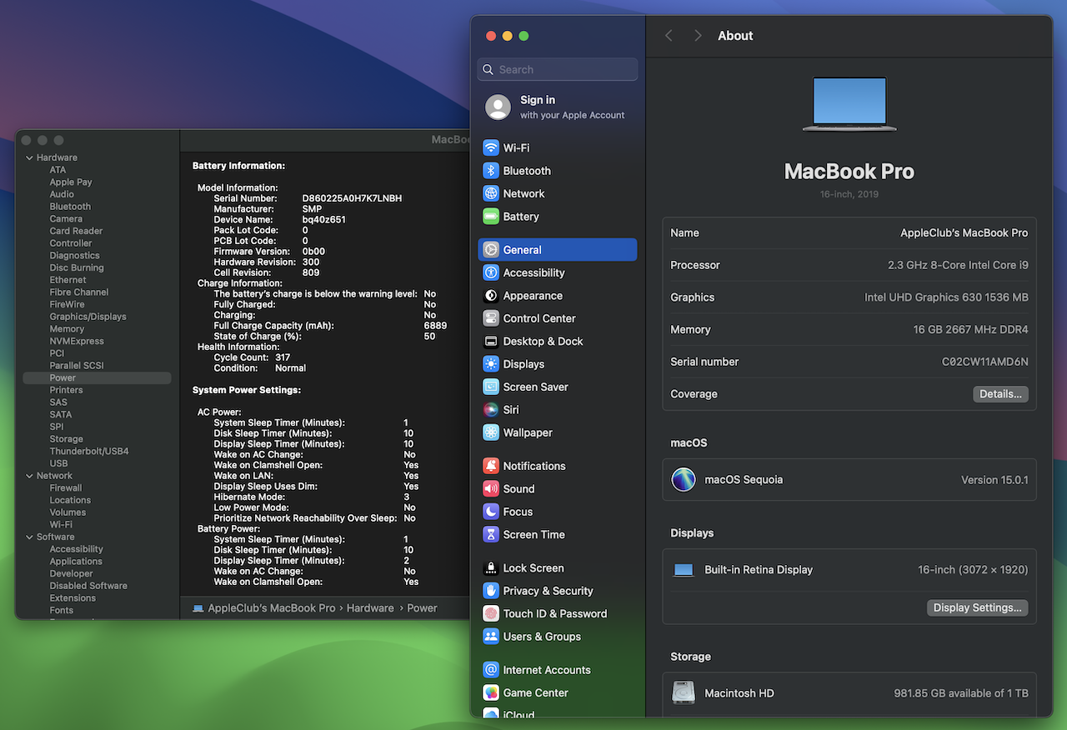Click the Users & Groups icon
The image size is (1067, 730).
(491, 637)
